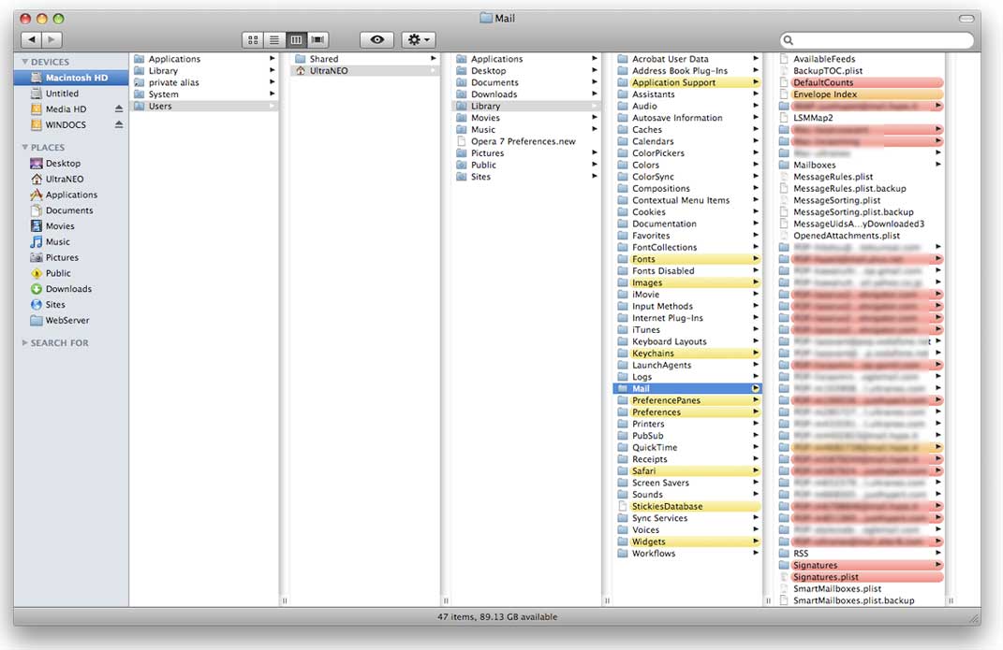Image resolution: width=1003 pixels, height=650 pixels.
Task: Select Users folder in first column
Action: [x=204, y=106]
